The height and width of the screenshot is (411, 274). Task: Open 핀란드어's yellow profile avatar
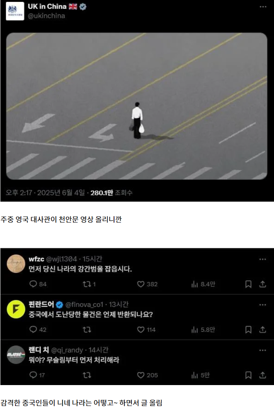pos(16,309)
